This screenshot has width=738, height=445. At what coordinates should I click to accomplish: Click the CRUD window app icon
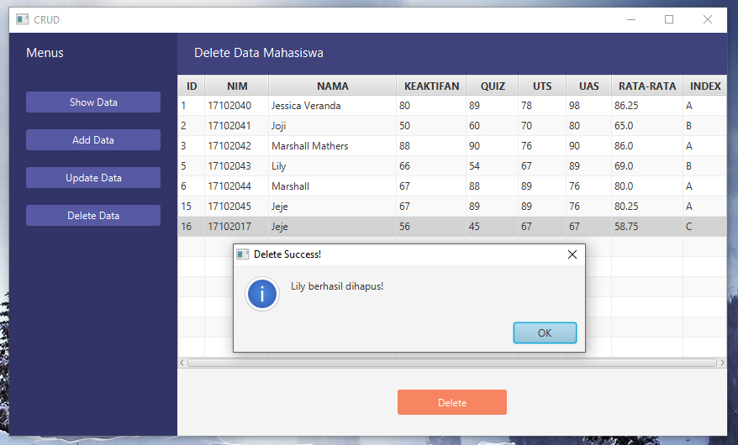tap(22, 19)
